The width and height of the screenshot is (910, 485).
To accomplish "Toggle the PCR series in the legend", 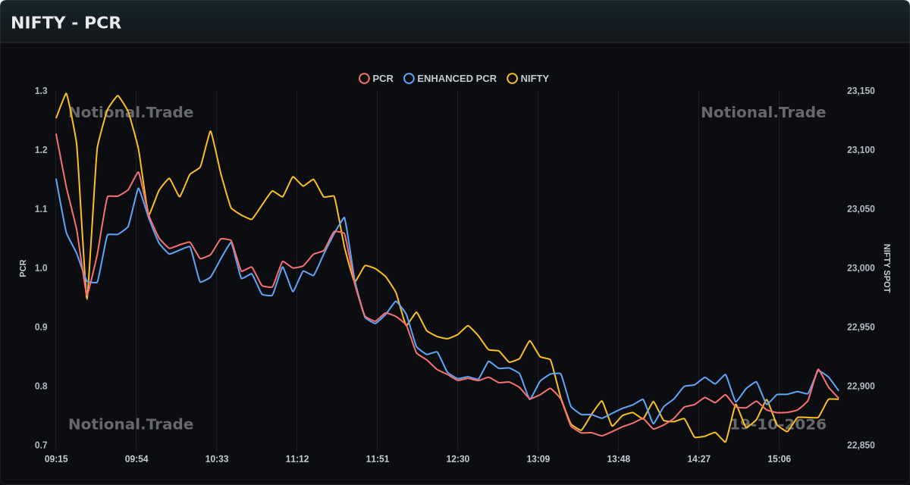I will point(376,79).
